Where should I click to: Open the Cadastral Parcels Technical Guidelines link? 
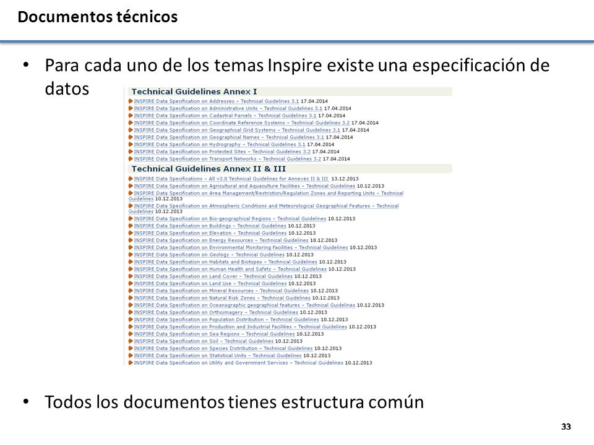[225, 116]
